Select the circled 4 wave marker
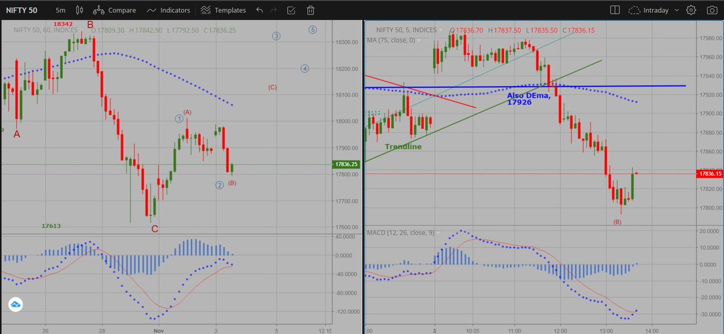724x334 pixels. [x=305, y=69]
